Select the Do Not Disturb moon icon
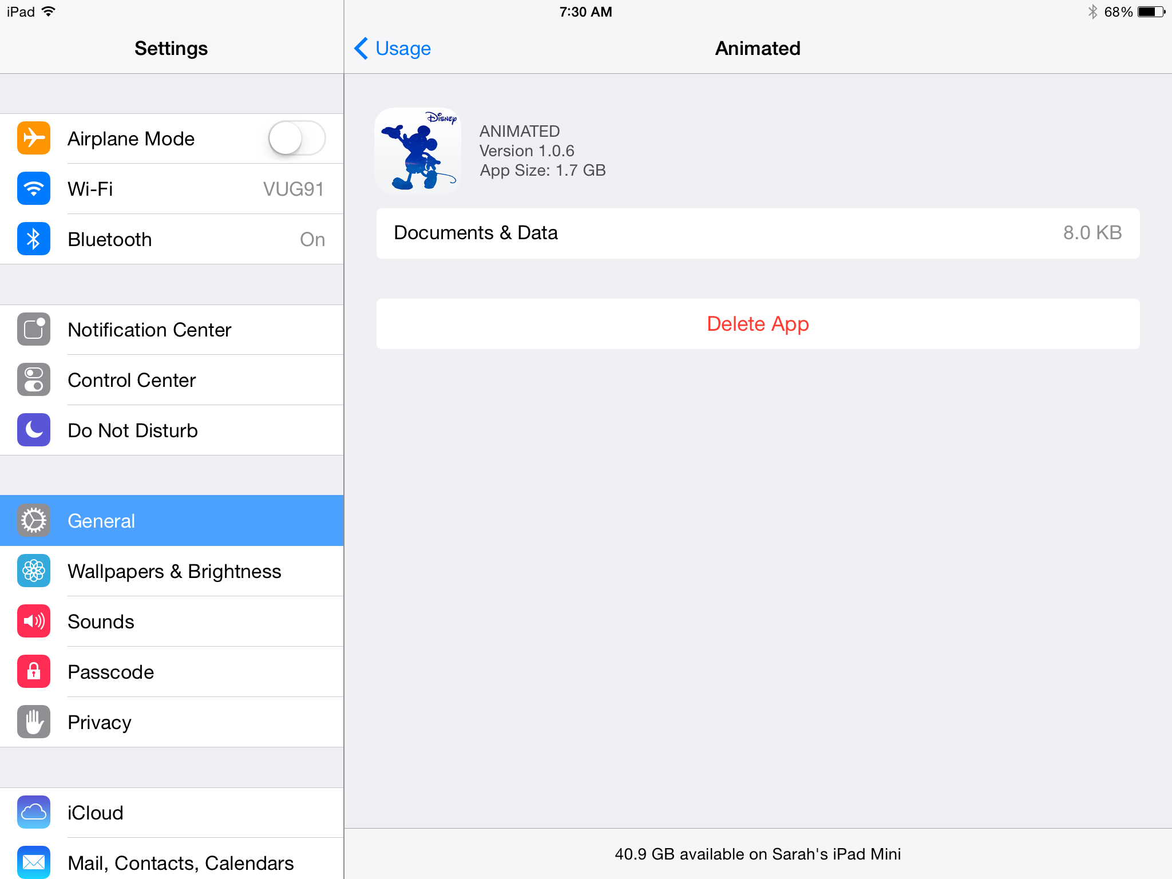 [x=34, y=430]
